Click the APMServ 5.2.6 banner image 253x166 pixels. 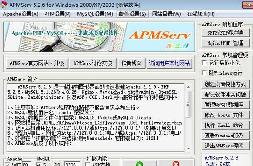[99, 37]
